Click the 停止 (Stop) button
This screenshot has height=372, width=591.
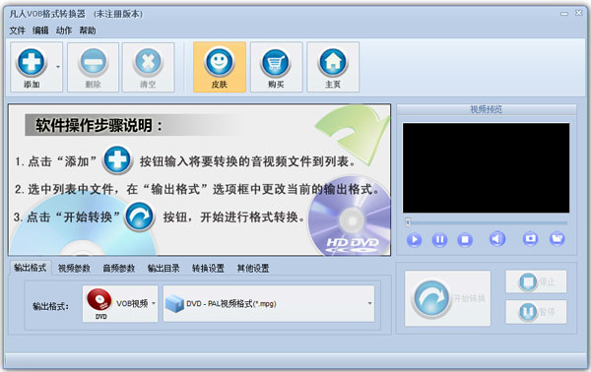click(x=536, y=281)
